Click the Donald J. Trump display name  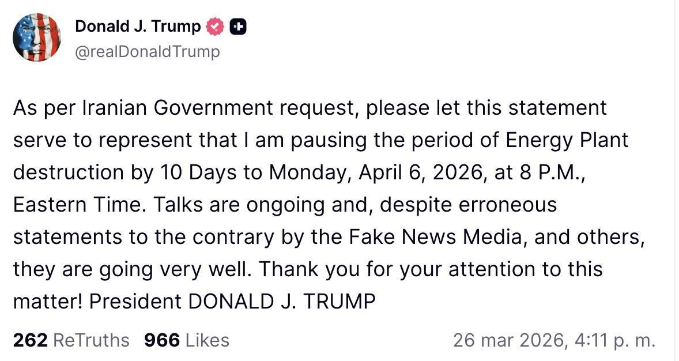coord(138,26)
